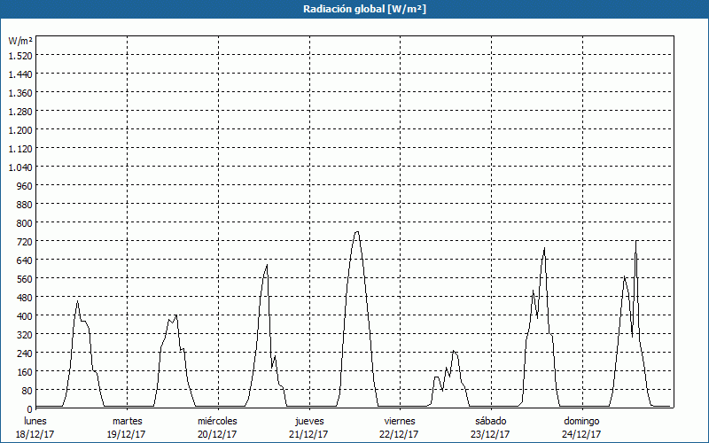The height and width of the screenshot is (443, 709).
Task: Click the 18/12/17 date label
Action: click(x=35, y=434)
